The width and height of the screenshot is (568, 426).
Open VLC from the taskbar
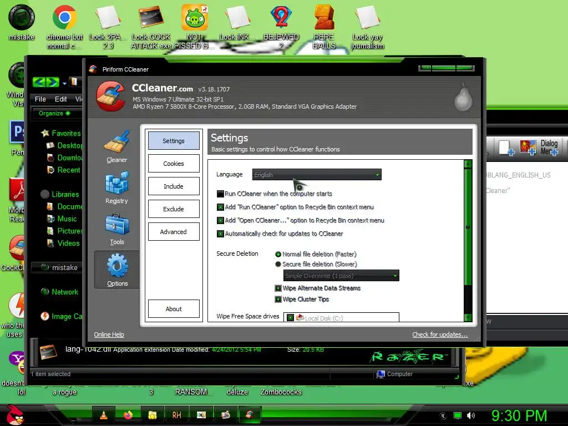104,415
